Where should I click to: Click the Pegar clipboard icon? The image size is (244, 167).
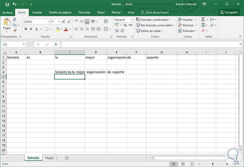tap(7, 22)
